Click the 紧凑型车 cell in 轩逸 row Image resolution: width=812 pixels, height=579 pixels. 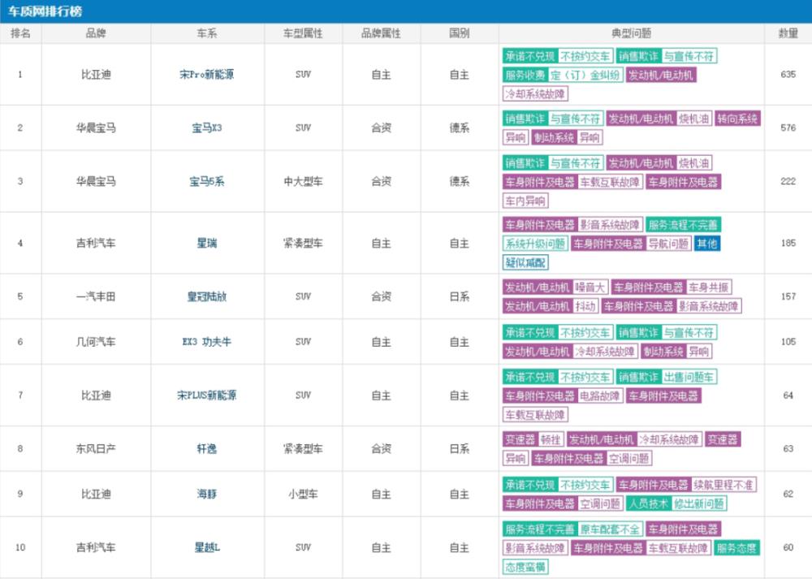(303, 448)
